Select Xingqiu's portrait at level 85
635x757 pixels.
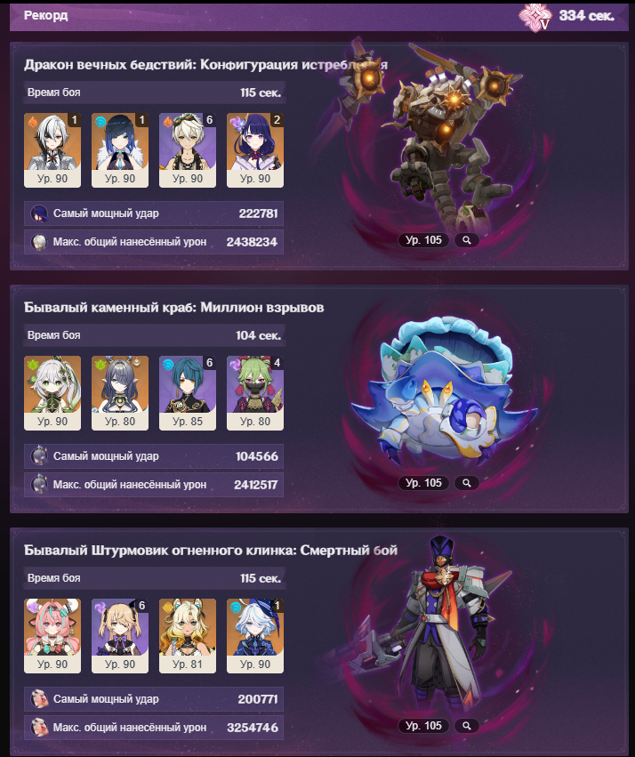(x=188, y=393)
